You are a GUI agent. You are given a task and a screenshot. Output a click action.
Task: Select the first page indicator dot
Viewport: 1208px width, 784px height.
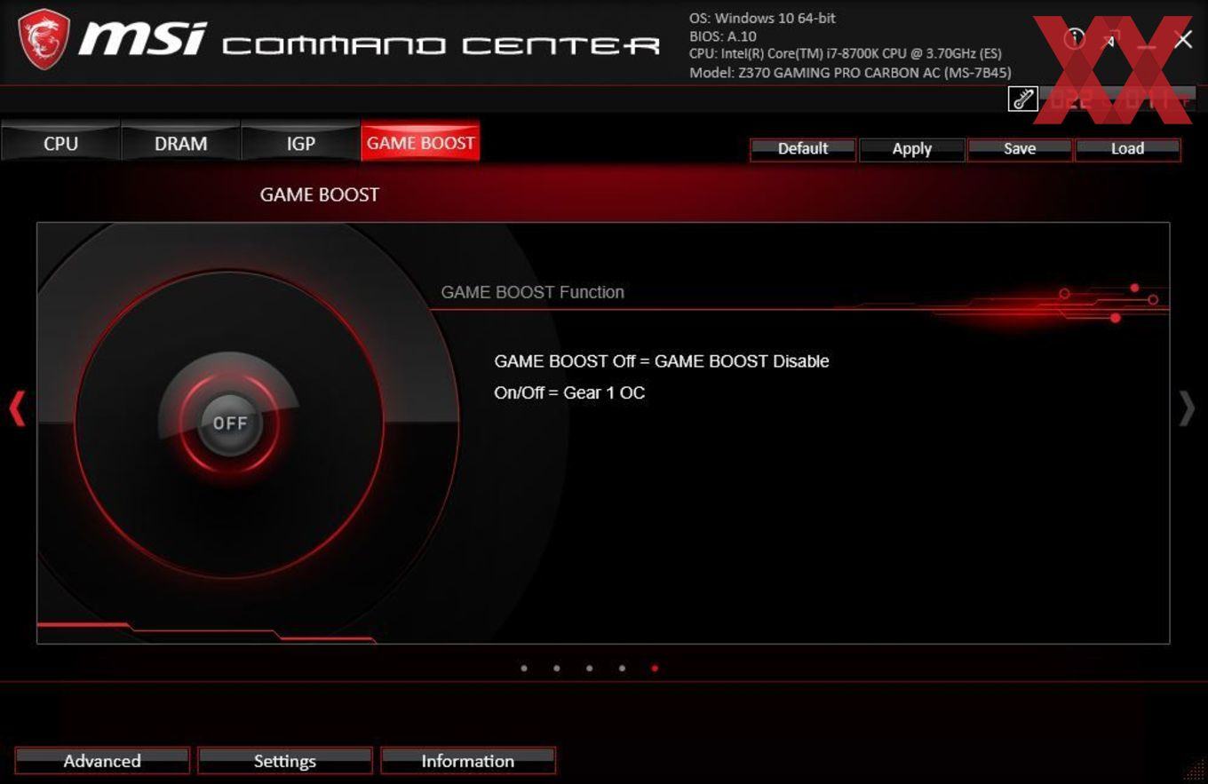click(x=524, y=668)
